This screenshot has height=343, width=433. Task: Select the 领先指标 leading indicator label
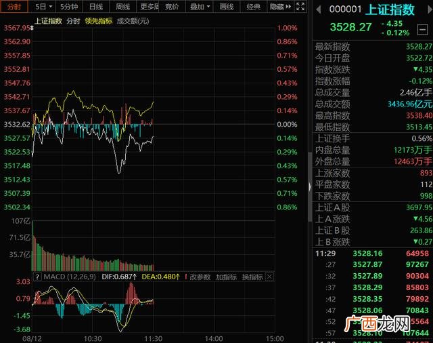99,21
